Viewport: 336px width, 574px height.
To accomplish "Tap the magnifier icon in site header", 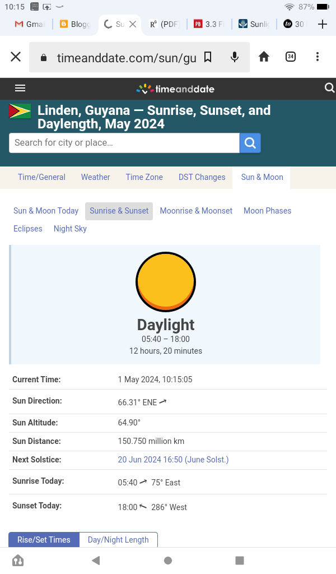I will [x=329, y=88].
